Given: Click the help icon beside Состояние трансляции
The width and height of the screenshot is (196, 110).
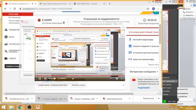Looking at the screenshot, I should coord(64,23).
